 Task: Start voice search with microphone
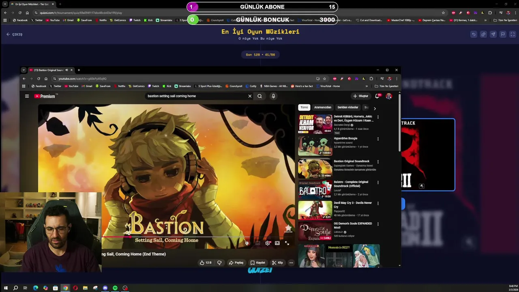(273, 96)
